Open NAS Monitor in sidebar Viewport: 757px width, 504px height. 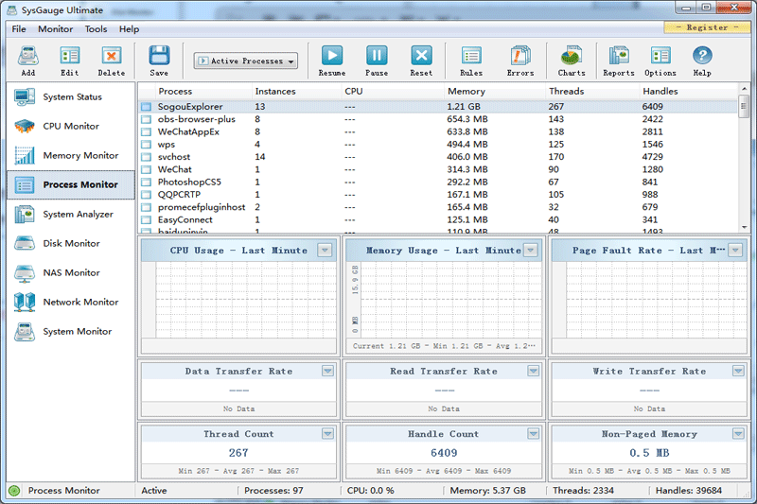coord(70,273)
